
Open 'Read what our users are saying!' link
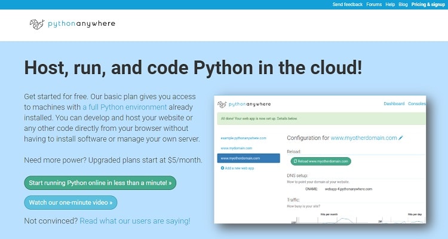point(135,221)
